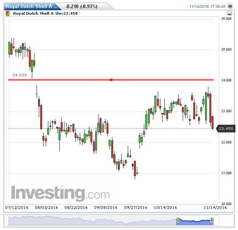Click the 10/14/2016 date axis label
The width and height of the screenshot is (238, 230).
(x=166, y=208)
